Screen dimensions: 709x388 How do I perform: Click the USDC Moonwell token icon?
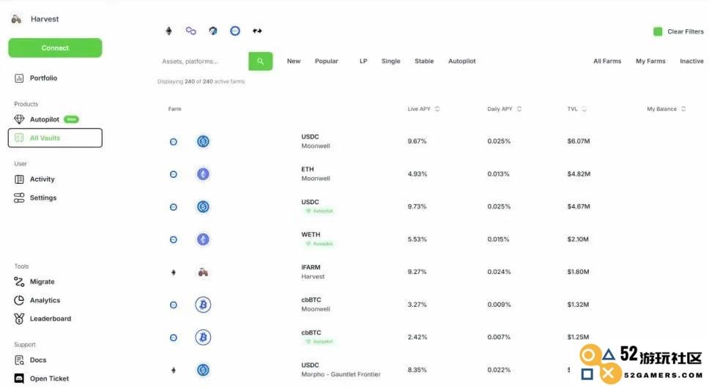click(203, 141)
